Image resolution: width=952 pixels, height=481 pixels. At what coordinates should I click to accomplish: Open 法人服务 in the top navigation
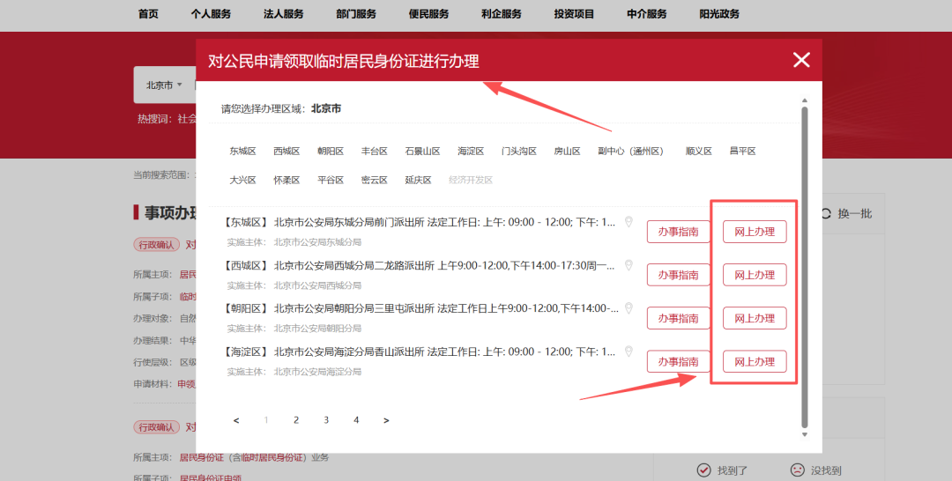point(284,14)
